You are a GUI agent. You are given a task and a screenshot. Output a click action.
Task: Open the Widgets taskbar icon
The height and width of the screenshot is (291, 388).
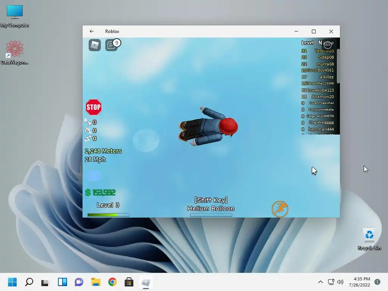click(x=63, y=282)
